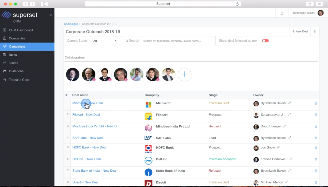Click Jon Snow owner name

click(268, 148)
